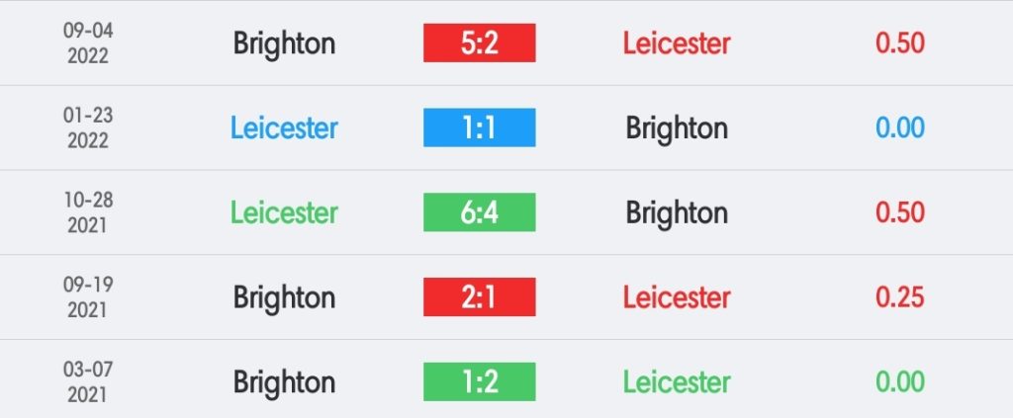
Task: Select the green 1:2 score badge
Action: point(480,381)
